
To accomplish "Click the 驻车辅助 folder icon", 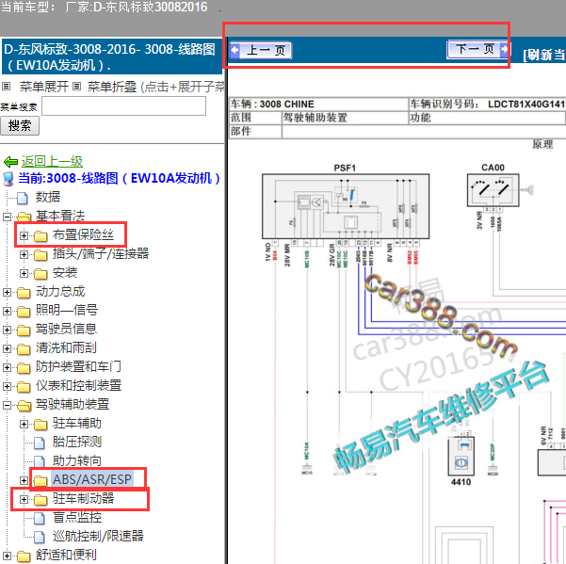I will coord(40,424).
